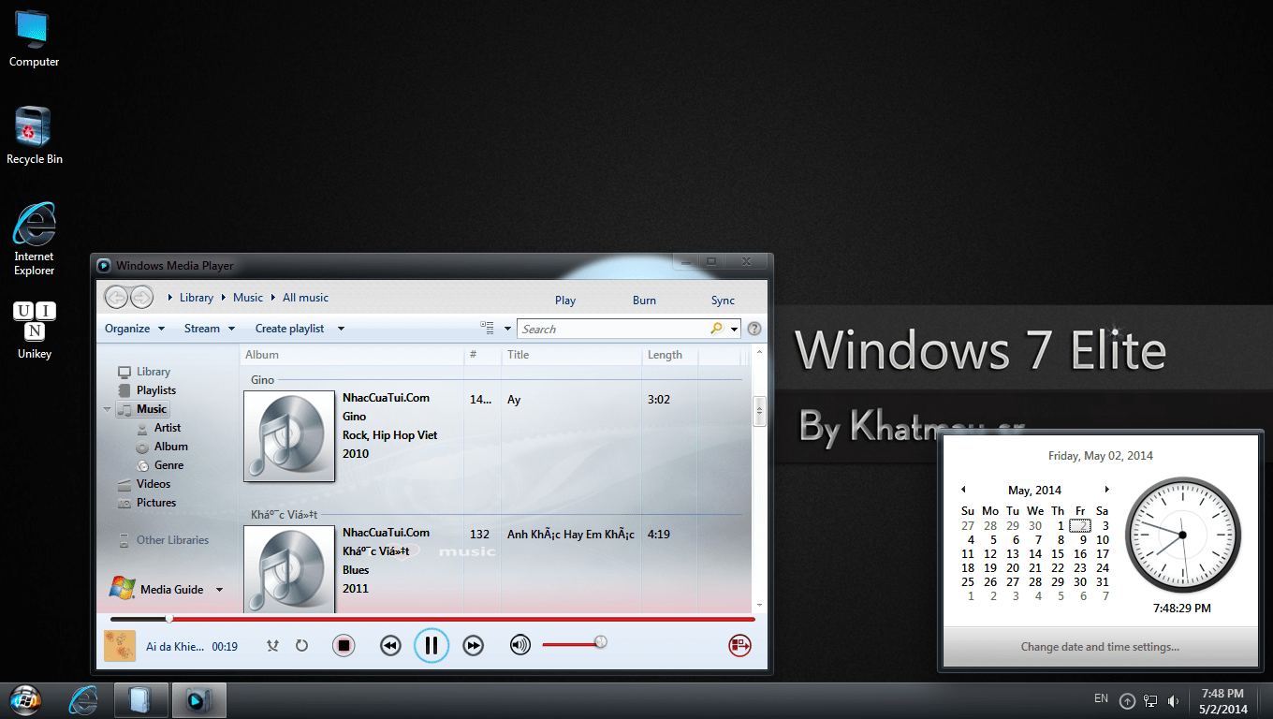This screenshot has width=1273, height=719.
Task: Click the seek bar position handle
Action: pos(169,618)
